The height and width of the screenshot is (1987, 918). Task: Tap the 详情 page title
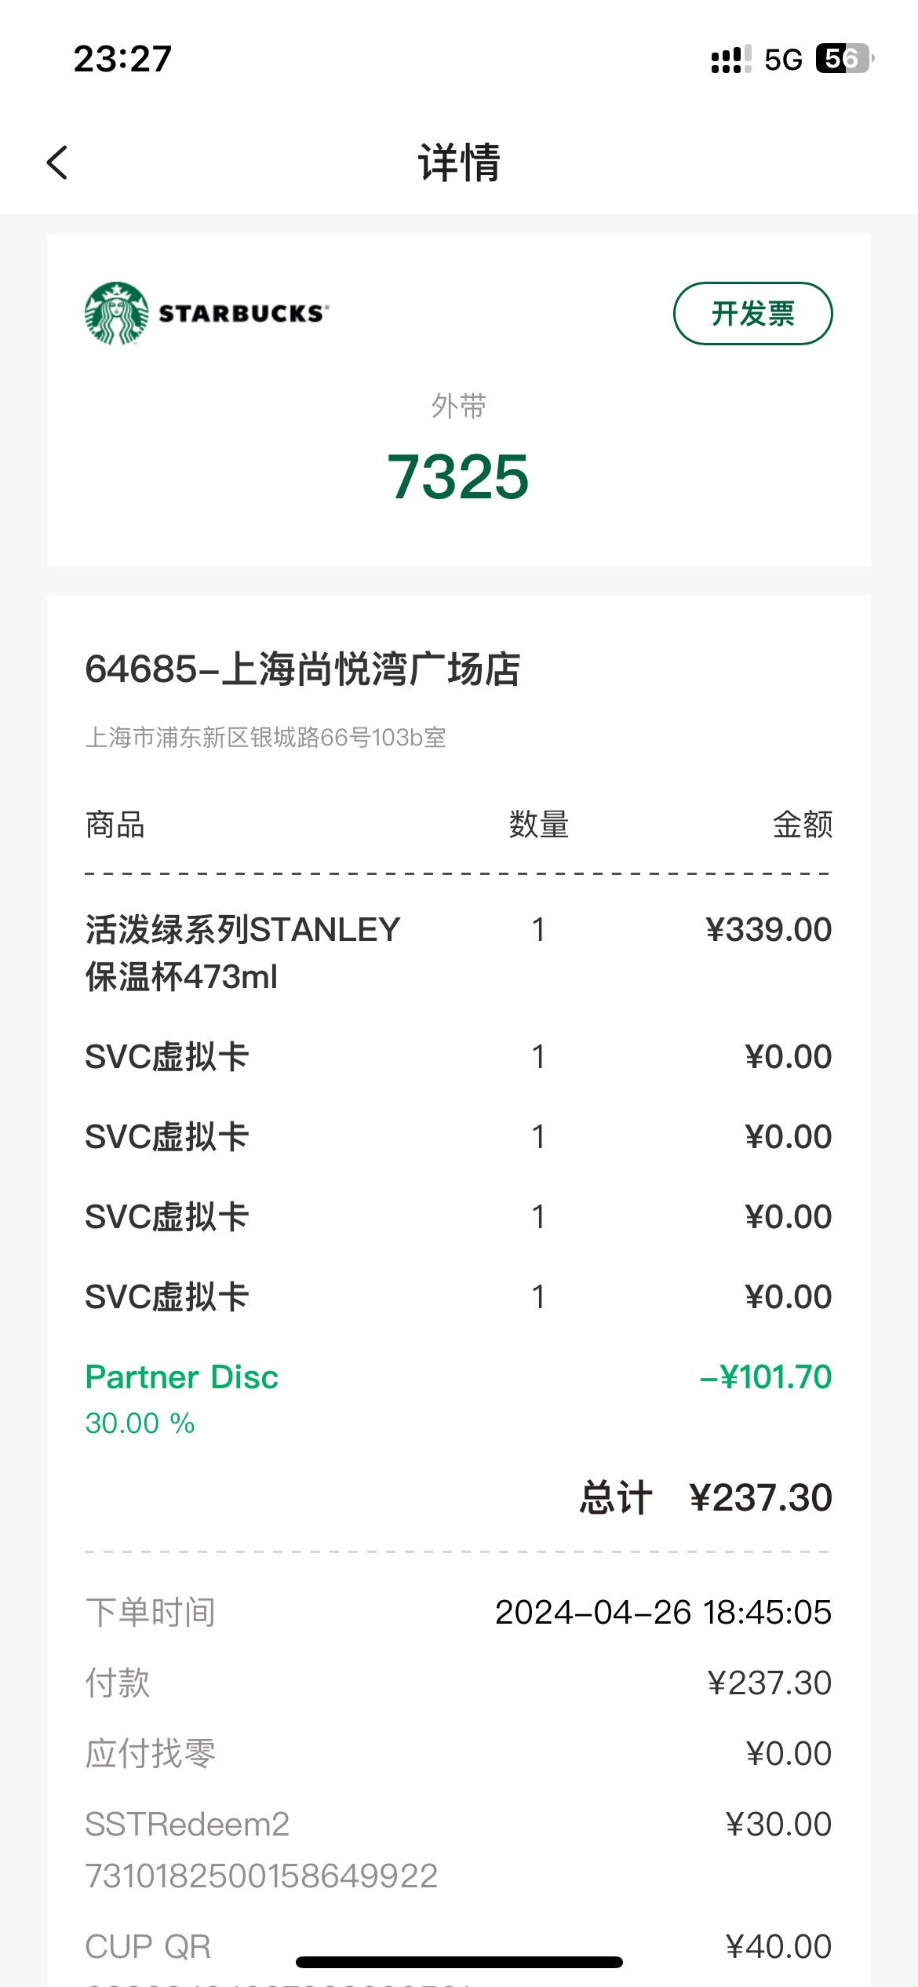[459, 162]
